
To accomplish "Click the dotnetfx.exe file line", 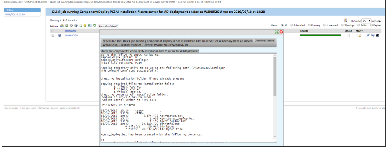I will coord(140,124).
